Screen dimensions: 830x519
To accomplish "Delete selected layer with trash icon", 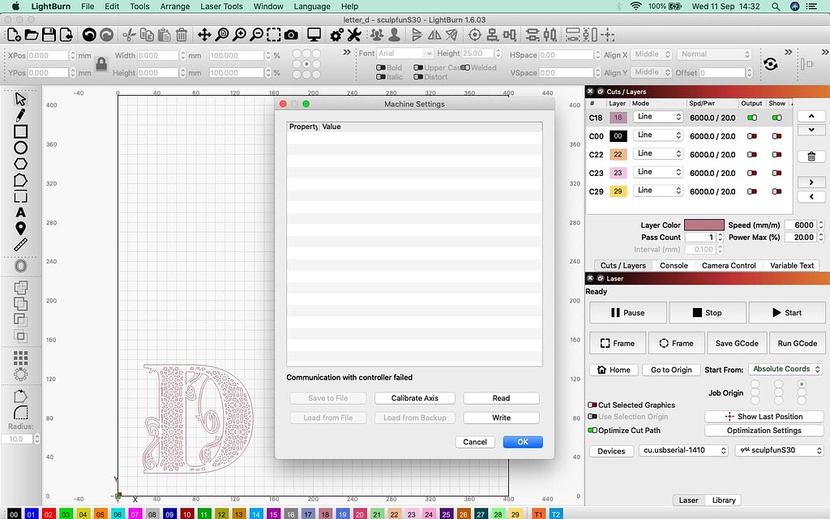I will click(811, 157).
